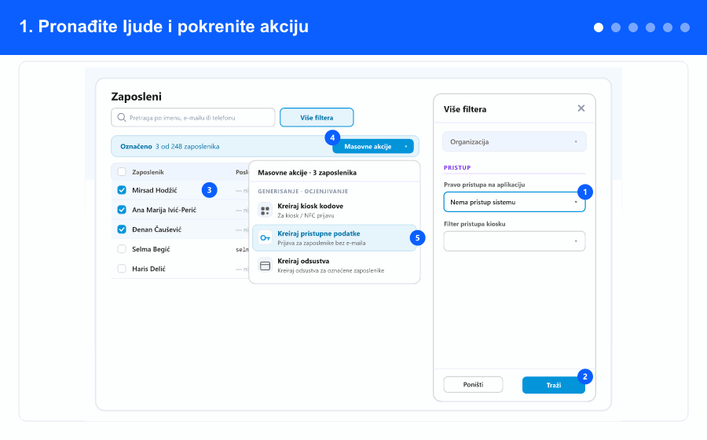Open the Filter pristupa kiosku dropdown

(514, 241)
